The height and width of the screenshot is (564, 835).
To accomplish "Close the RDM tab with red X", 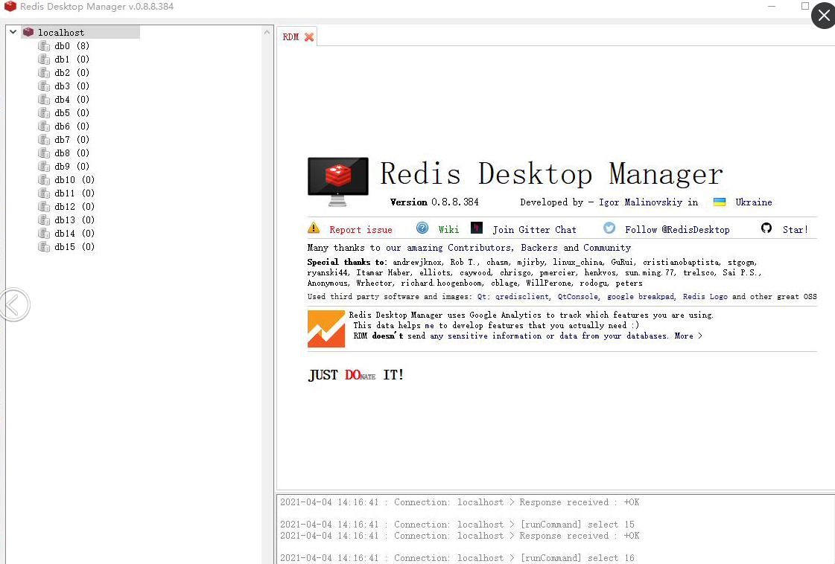I will tap(309, 36).
